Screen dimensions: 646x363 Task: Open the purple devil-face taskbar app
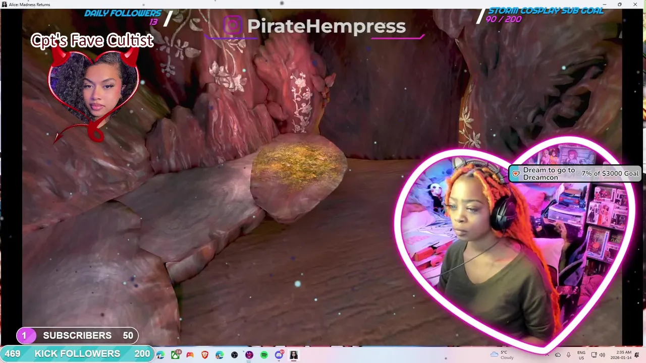pyautogui.click(x=249, y=355)
